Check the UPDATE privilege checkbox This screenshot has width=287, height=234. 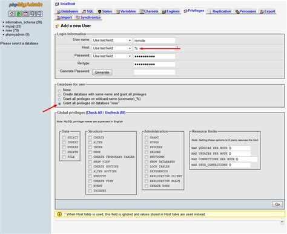(x=64, y=147)
